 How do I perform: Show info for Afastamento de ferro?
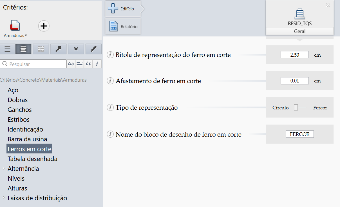click(110, 81)
